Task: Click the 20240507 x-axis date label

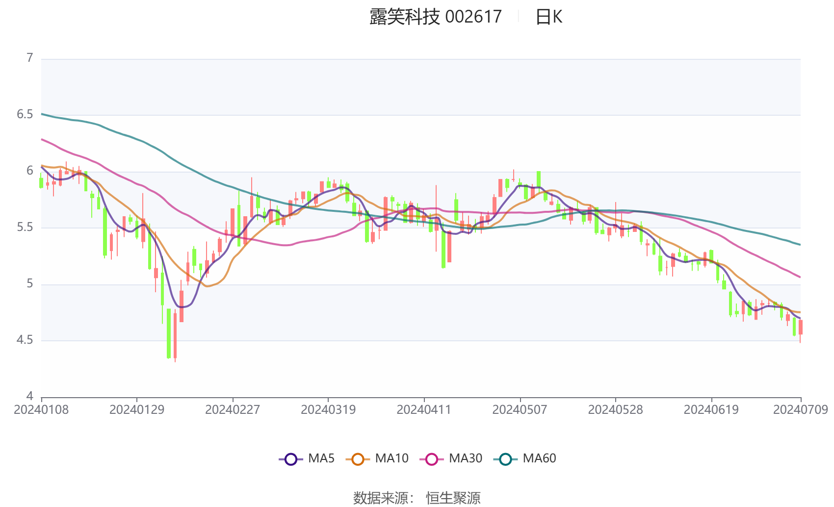Action: coord(520,410)
